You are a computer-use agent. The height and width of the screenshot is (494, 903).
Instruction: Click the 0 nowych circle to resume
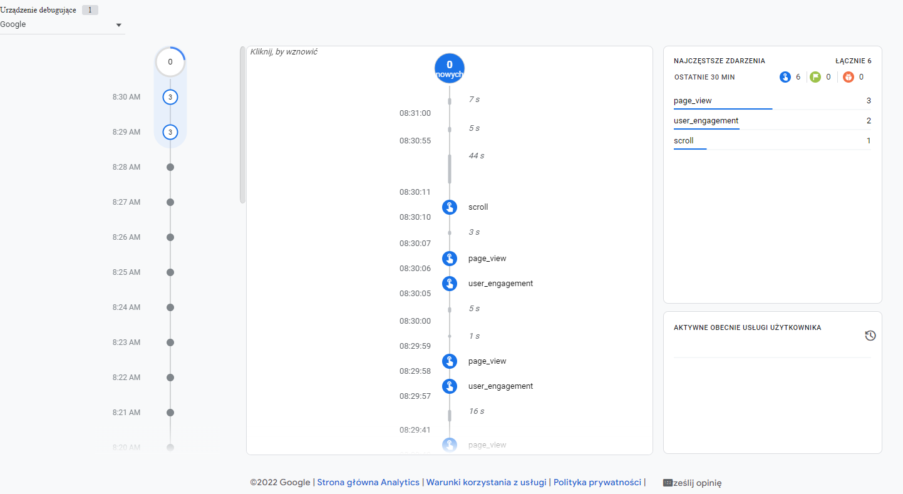click(450, 68)
